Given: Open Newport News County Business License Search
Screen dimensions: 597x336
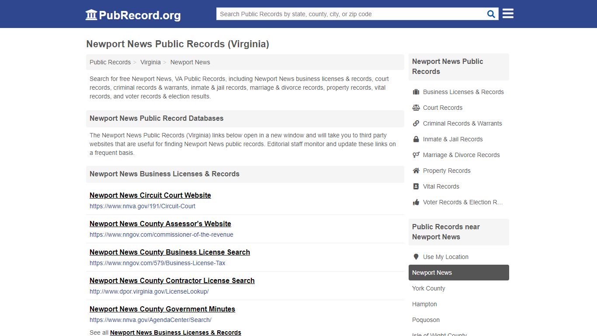Looking at the screenshot, I should [170, 252].
